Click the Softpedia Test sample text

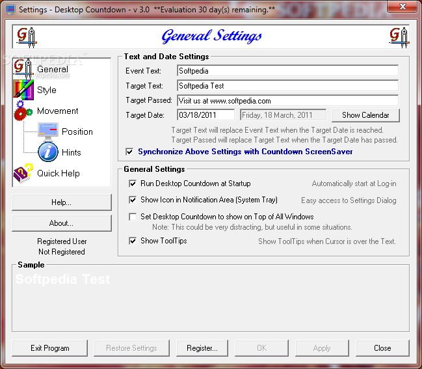[62, 279]
